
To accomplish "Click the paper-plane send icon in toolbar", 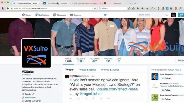I will pyautogui.click(x=147, y=8).
